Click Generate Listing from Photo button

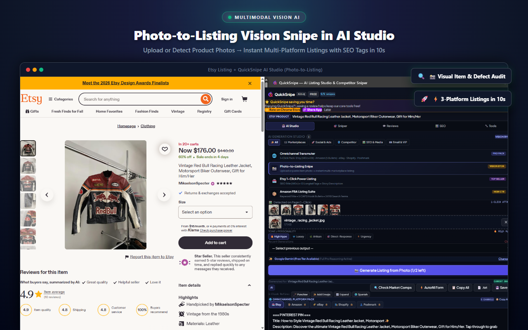388,270
